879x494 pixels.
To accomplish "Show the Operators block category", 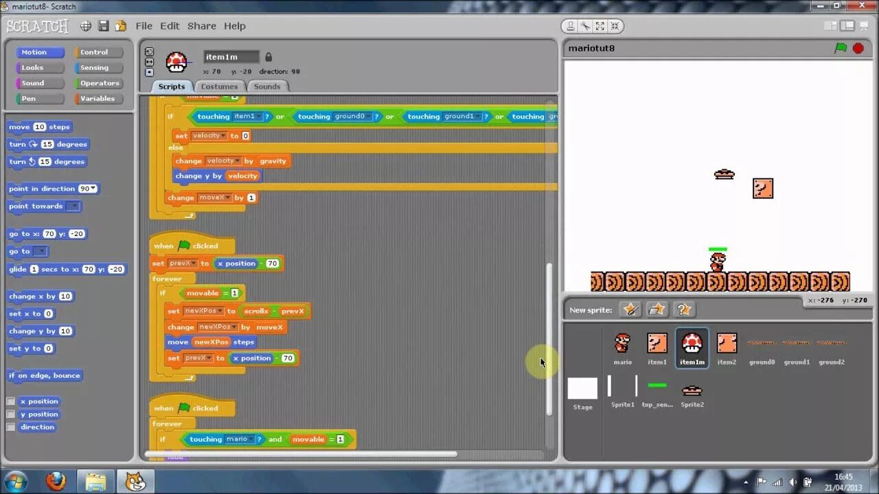I will click(99, 83).
